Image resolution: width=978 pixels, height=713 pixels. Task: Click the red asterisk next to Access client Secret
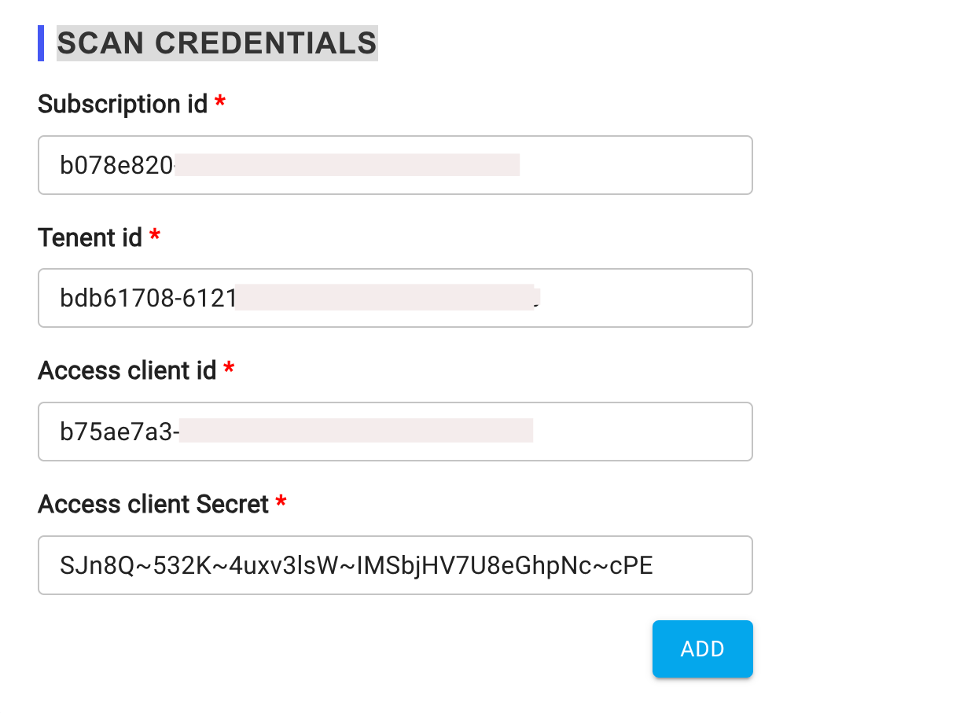[281, 502]
